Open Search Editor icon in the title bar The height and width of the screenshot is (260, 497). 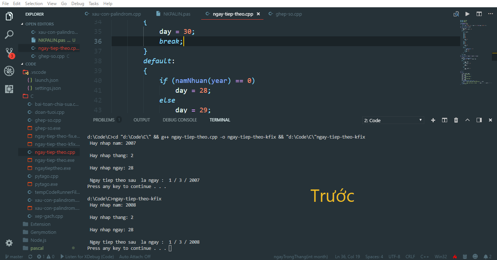click(456, 13)
